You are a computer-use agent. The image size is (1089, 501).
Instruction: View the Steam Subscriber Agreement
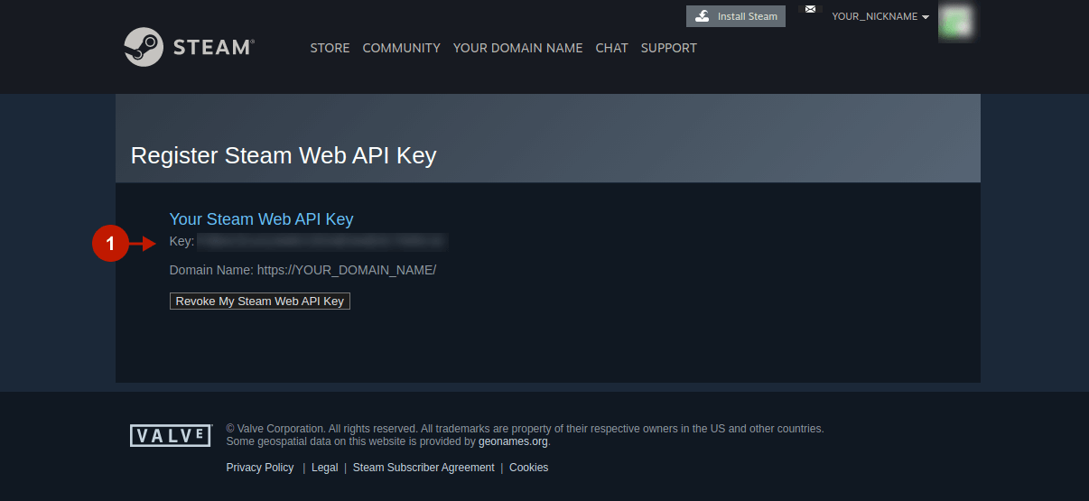[x=423, y=468]
